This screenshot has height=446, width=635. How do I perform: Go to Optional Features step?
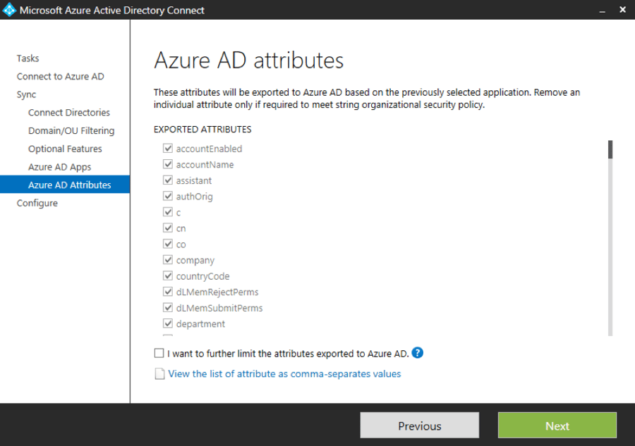click(x=66, y=149)
